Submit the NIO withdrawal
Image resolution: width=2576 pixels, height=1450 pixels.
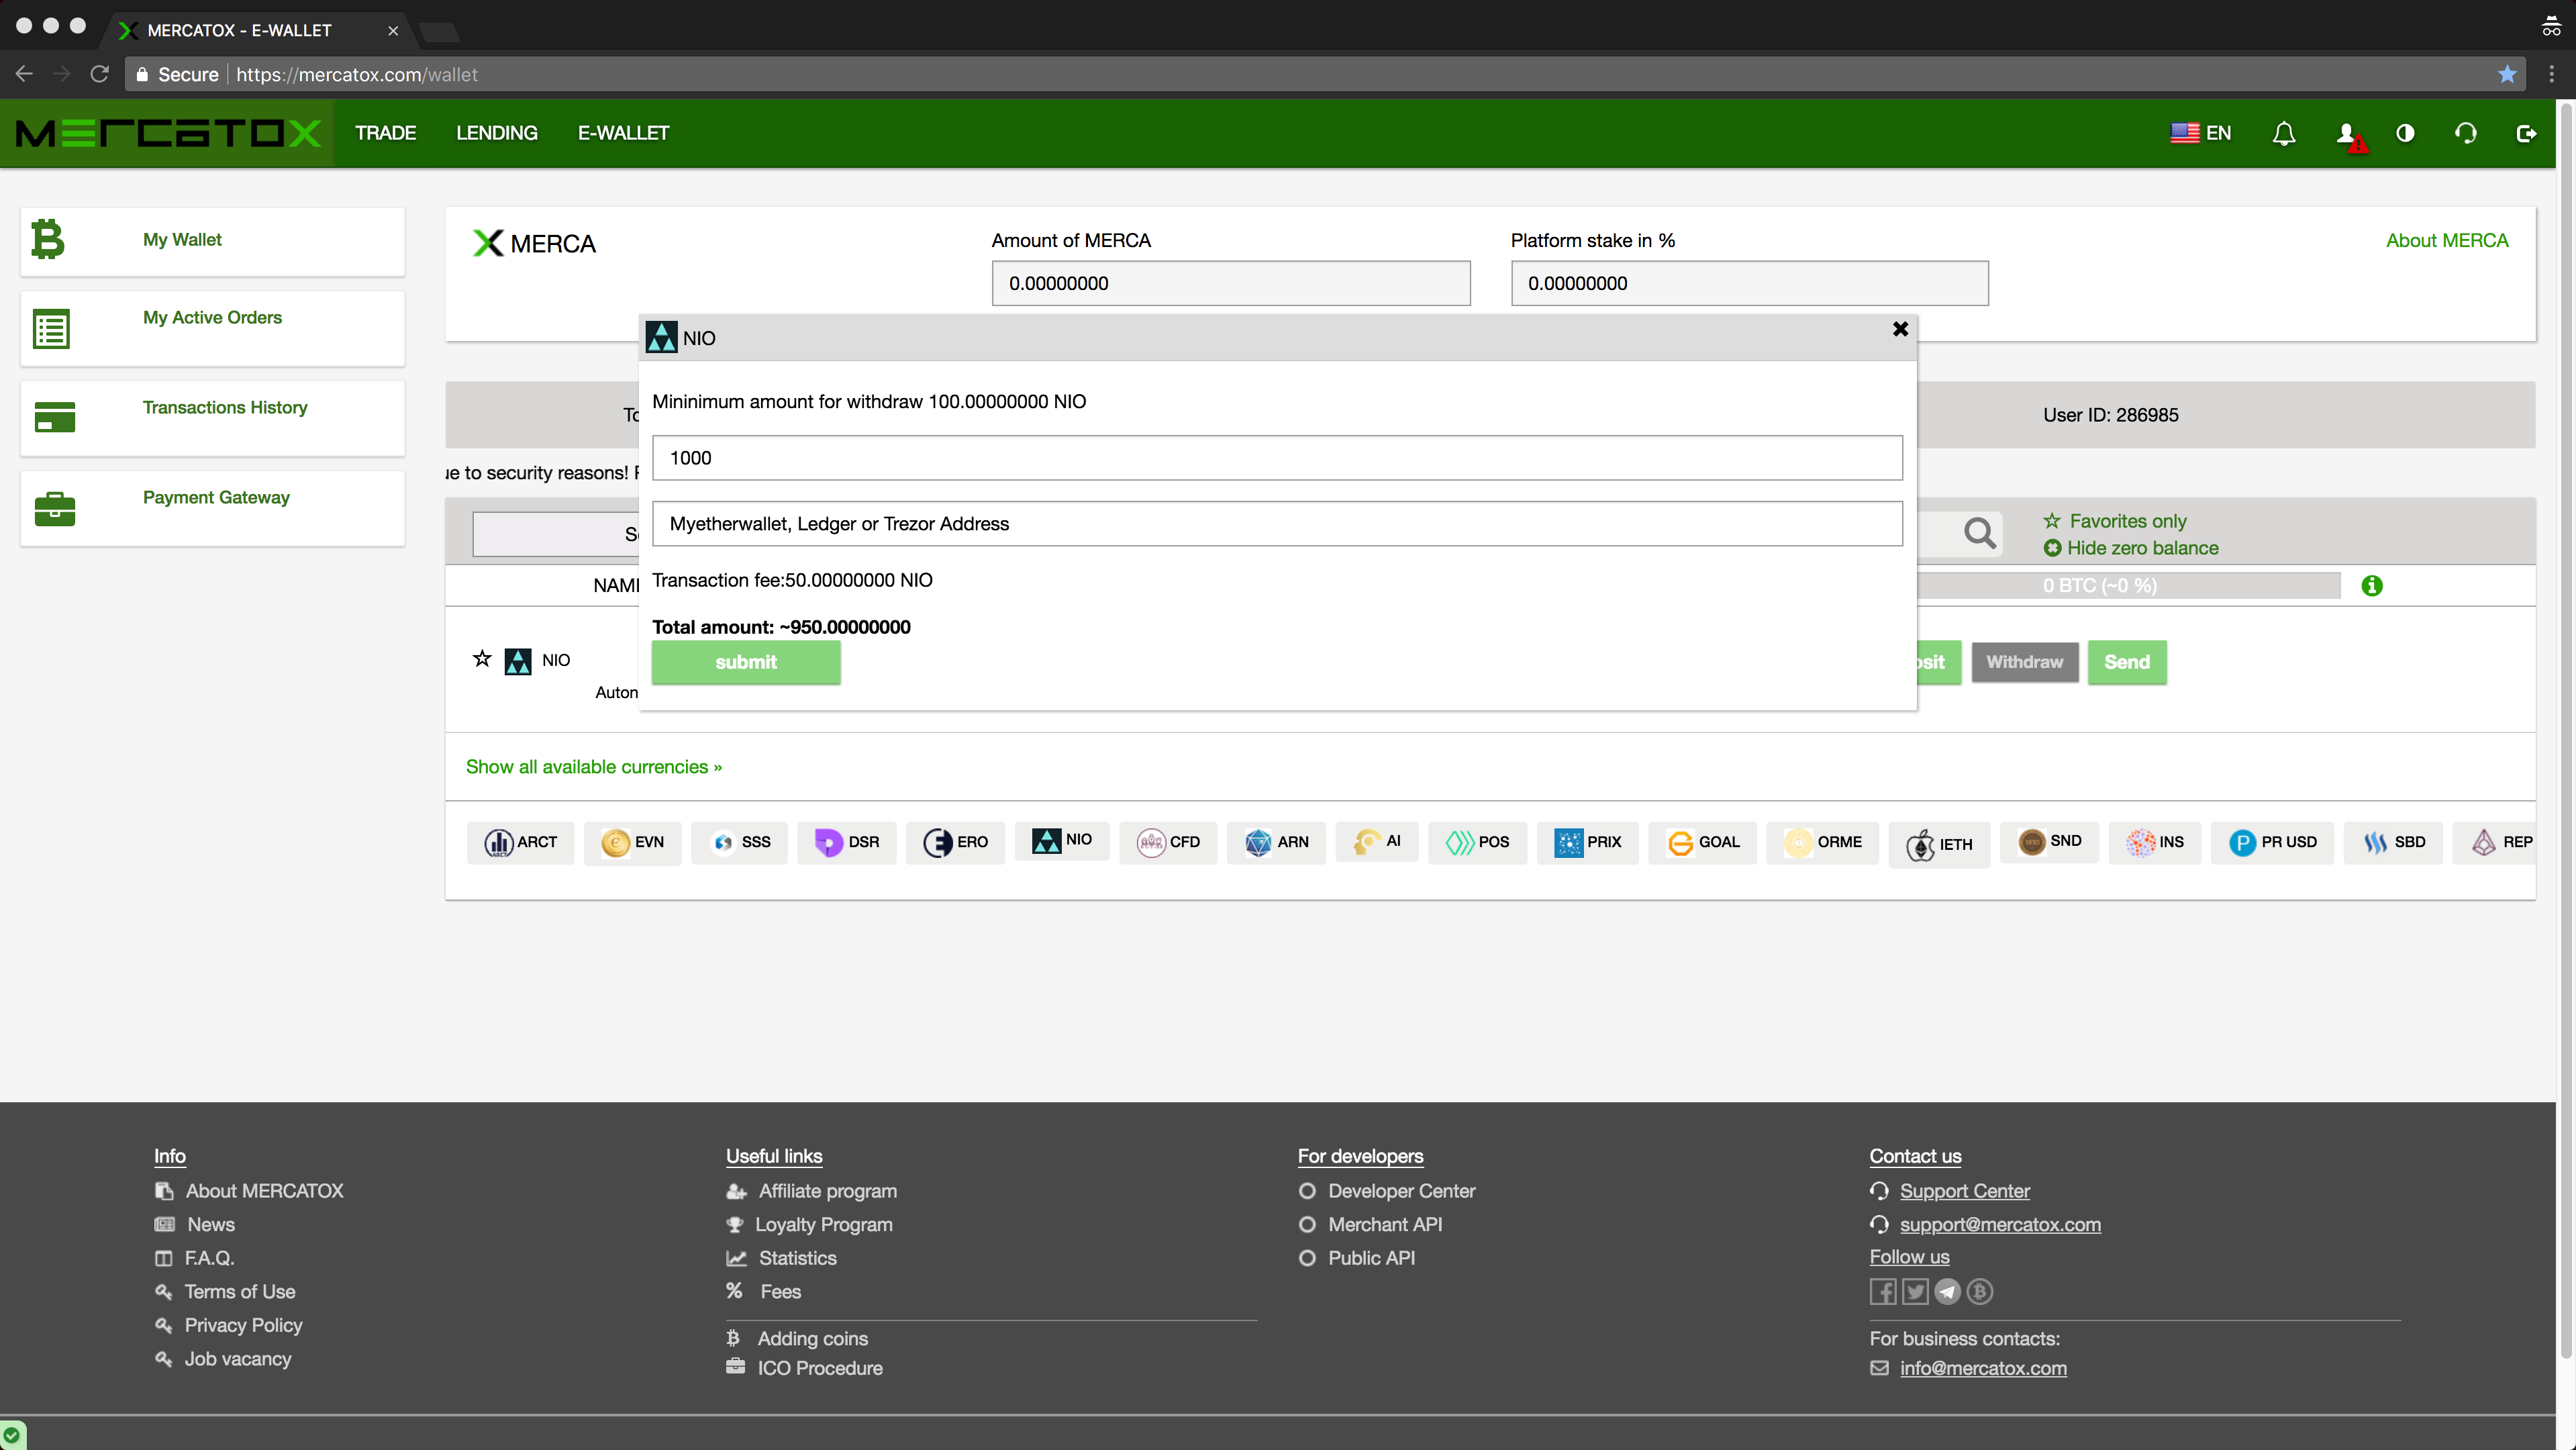coord(746,662)
